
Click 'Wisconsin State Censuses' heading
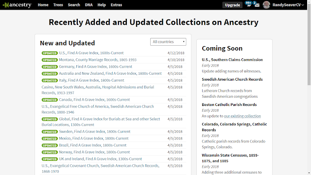click(x=230, y=158)
